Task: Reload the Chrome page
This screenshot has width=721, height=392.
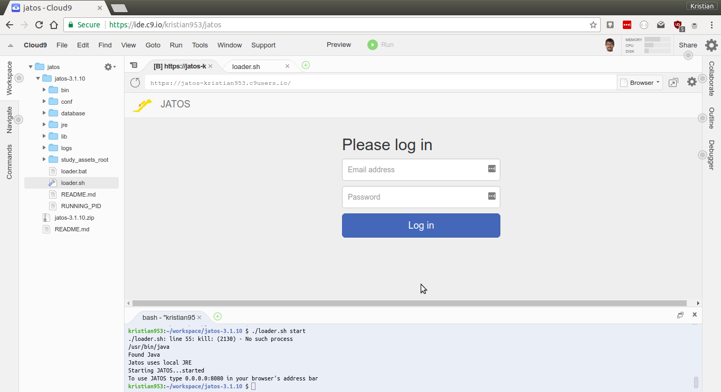Action: point(39,25)
